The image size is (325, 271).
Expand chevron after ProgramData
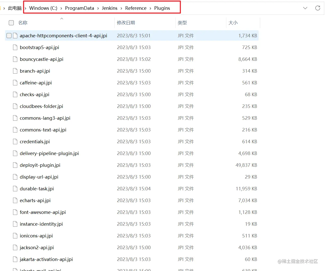[98, 8]
